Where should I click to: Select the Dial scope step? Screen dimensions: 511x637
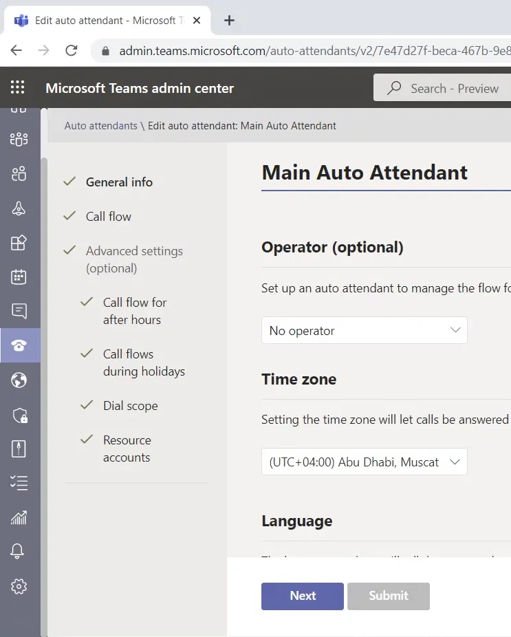click(130, 405)
